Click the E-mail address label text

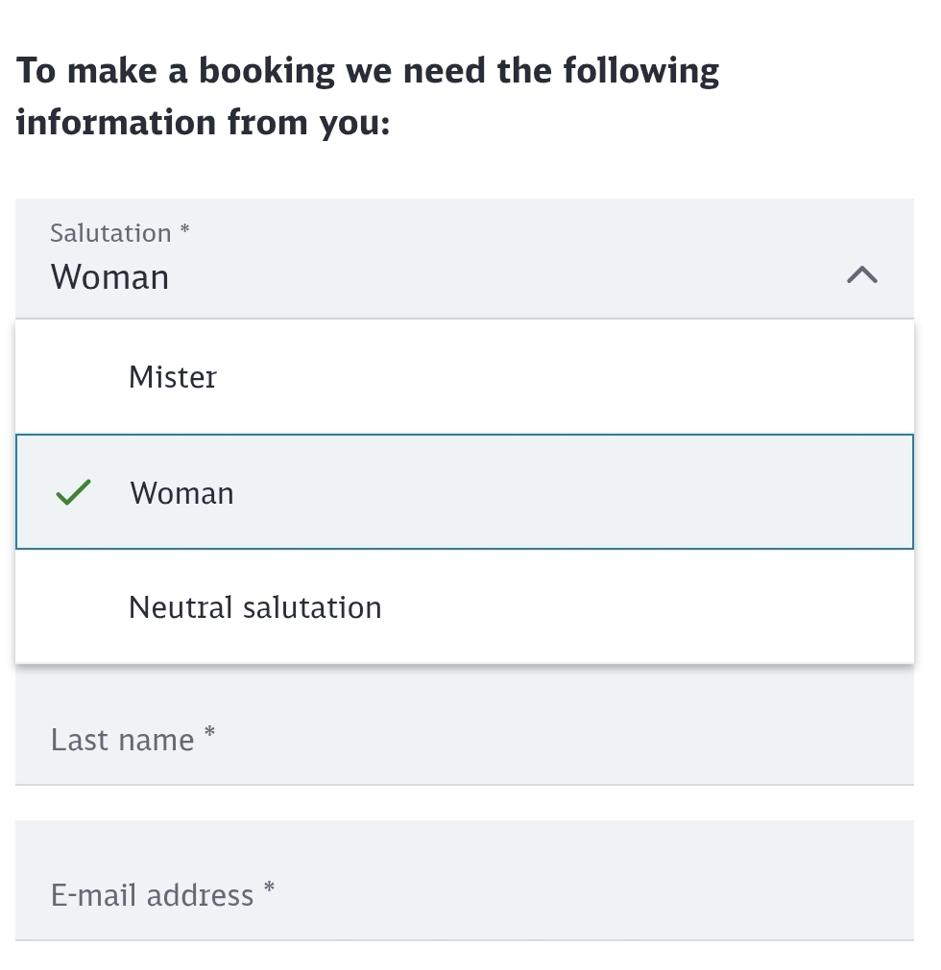[152, 896]
